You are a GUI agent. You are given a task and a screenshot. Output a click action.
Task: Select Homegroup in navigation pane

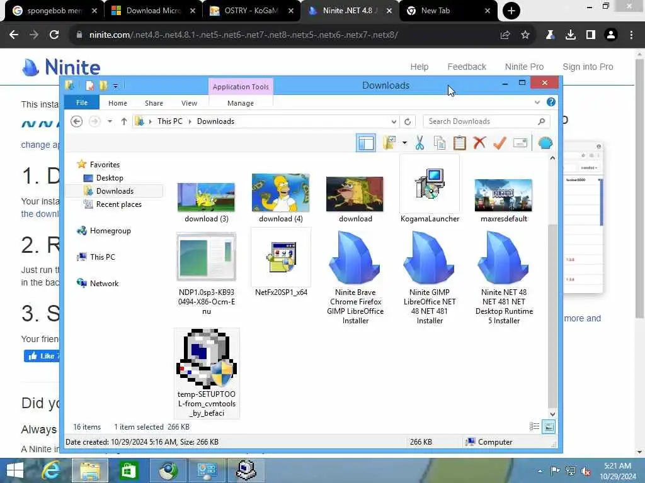tap(110, 231)
